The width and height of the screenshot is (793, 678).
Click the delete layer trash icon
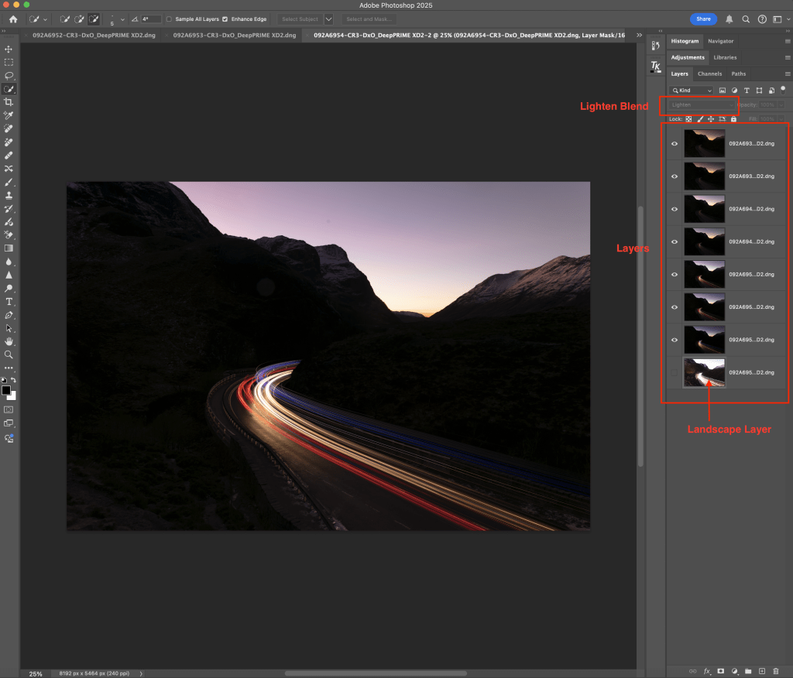(776, 670)
